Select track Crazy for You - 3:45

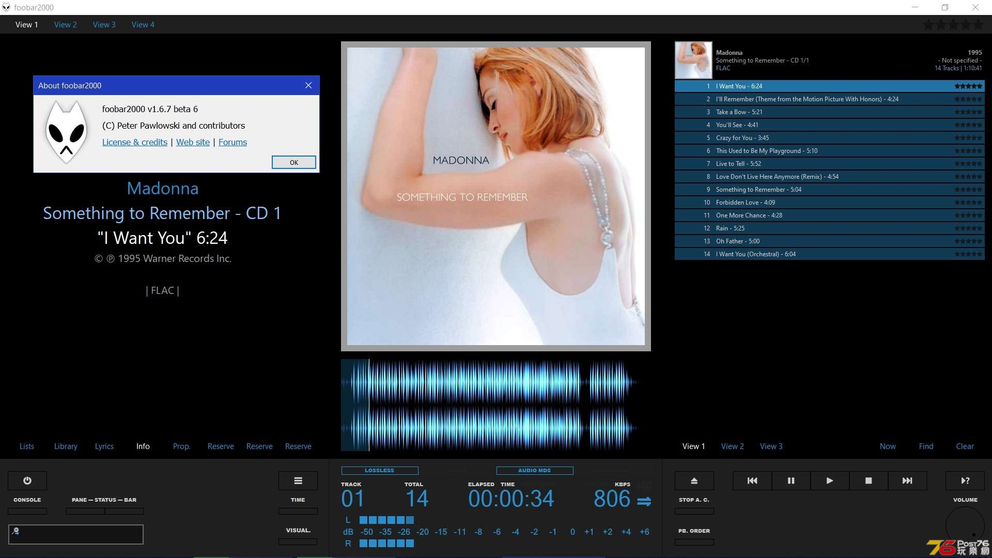pyautogui.click(x=829, y=138)
